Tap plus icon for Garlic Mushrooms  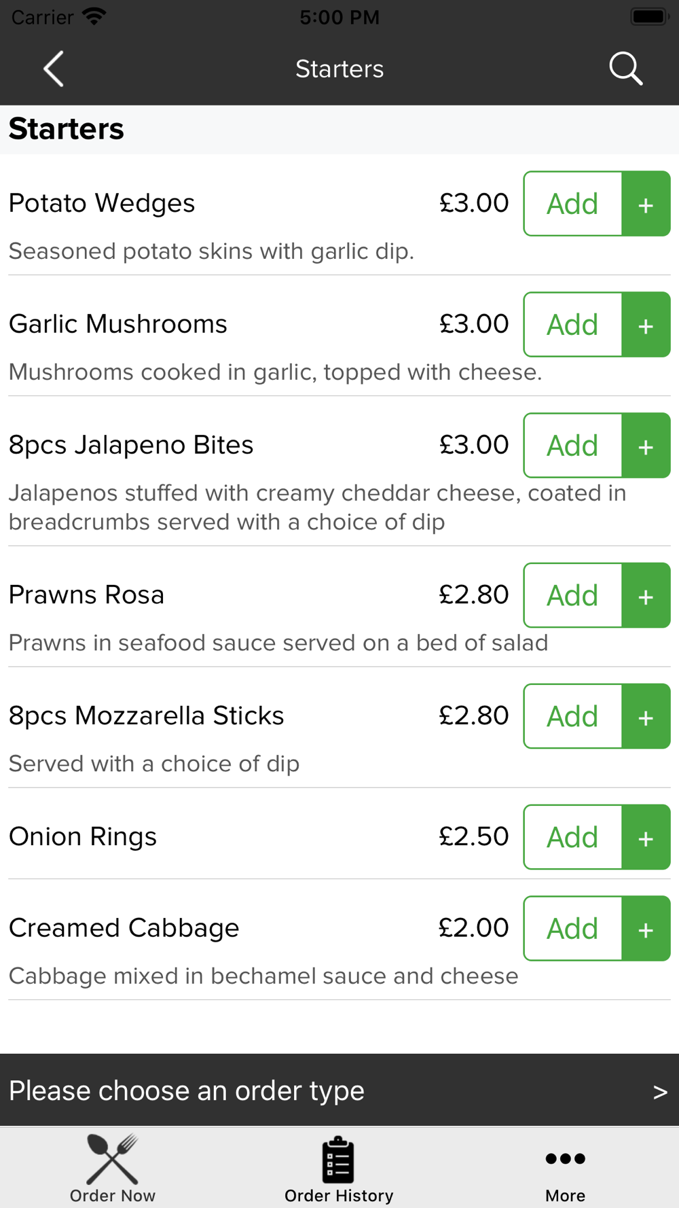tap(646, 325)
